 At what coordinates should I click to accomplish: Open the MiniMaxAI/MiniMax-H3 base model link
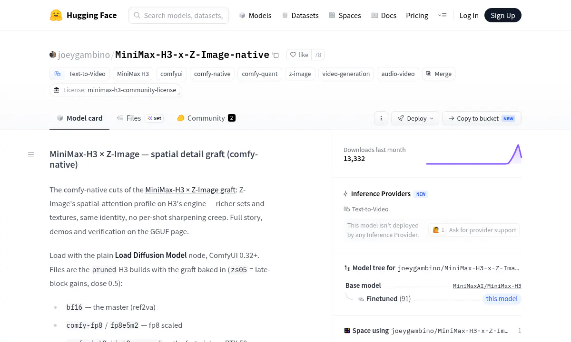click(x=487, y=286)
